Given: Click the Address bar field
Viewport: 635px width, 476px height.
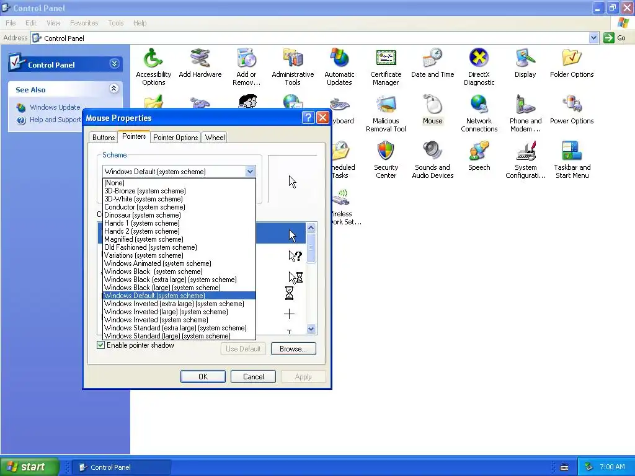Looking at the screenshot, I should pyautogui.click(x=310, y=38).
